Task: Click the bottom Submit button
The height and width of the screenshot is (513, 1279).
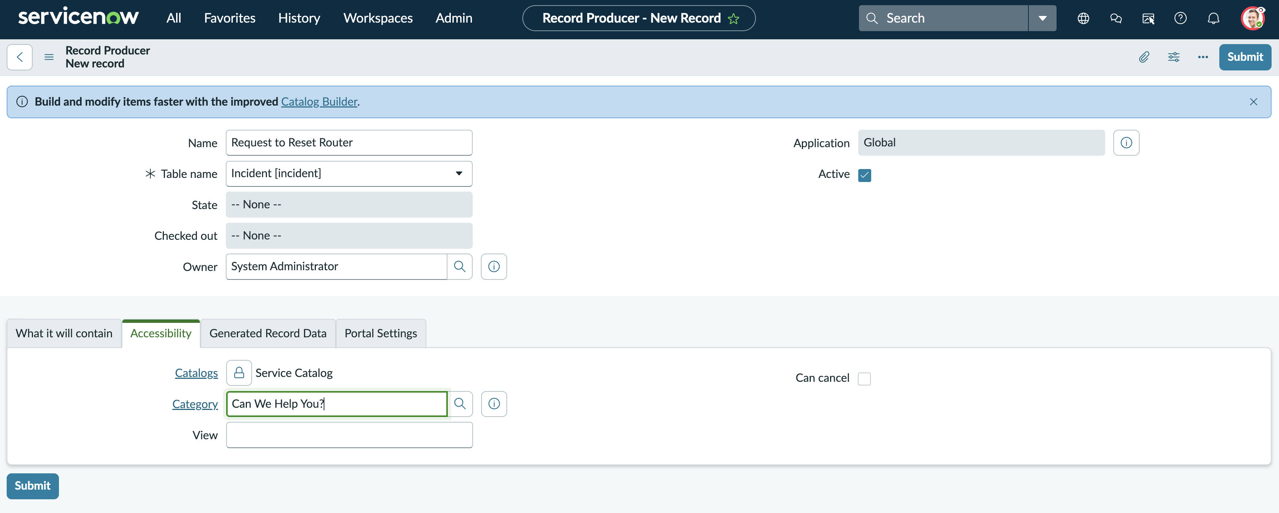Action: (x=32, y=486)
